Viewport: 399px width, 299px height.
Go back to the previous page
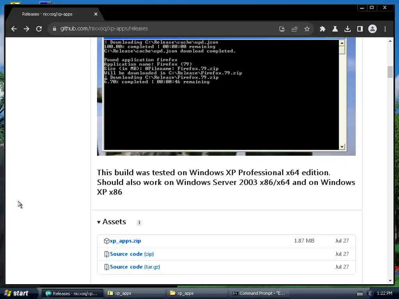pos(14,29)
